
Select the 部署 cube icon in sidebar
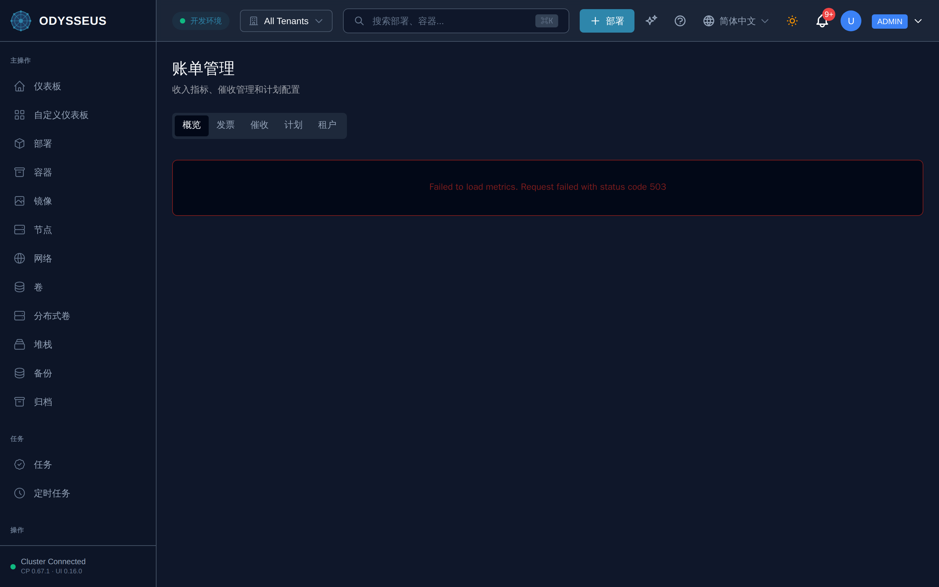click(x=20, y=143)
